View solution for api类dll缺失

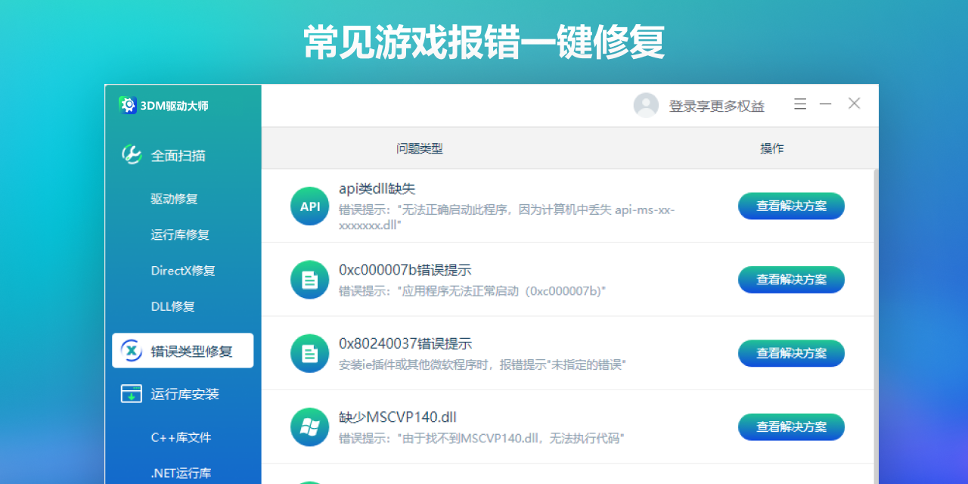coord(791,206)
